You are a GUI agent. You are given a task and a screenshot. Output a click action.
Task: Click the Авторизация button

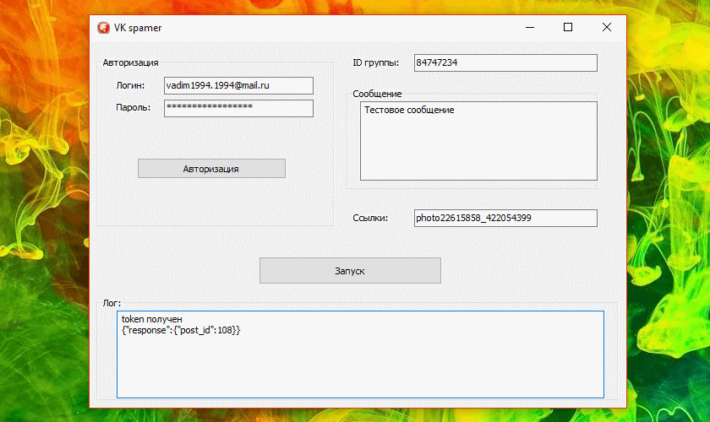click(211, 168)
